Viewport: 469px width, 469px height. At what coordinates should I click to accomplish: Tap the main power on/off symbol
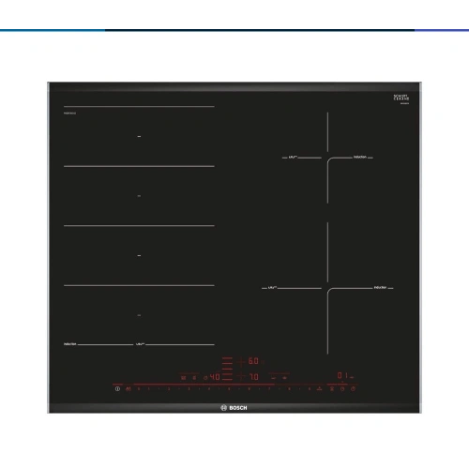[117, 389]
